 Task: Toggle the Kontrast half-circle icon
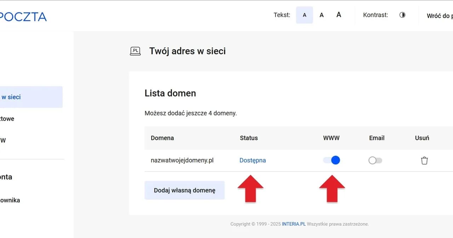pyautogui.click(x=402, y=15)
